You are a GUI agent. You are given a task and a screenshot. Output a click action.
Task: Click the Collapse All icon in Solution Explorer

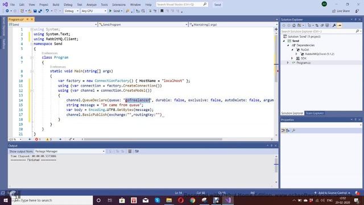pyautogui.click(x=322, y=25)
